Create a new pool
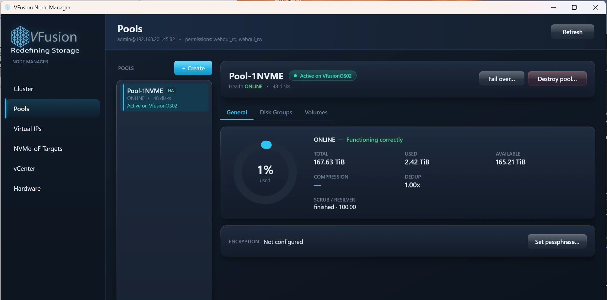Image resolution: width=607 pixels, height=300 pixels. 193,68
